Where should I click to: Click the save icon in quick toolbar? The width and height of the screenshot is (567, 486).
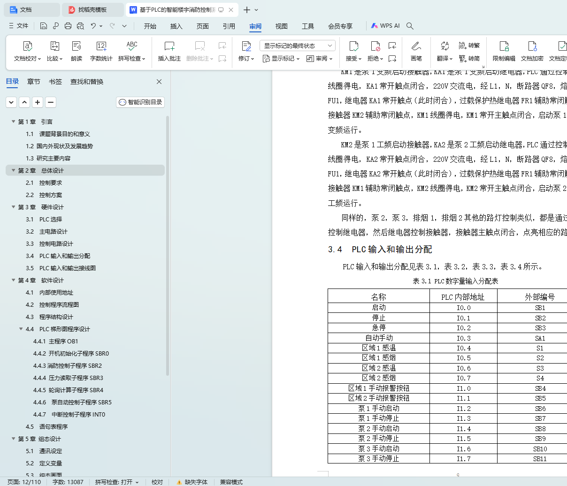coord(44,26)
